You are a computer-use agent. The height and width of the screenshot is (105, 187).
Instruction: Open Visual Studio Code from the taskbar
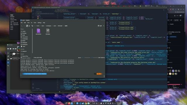pos(80,103)
